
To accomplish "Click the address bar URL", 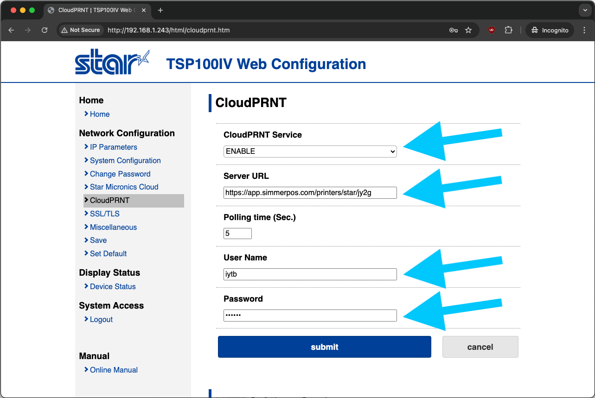I will [x=169, y=30].
